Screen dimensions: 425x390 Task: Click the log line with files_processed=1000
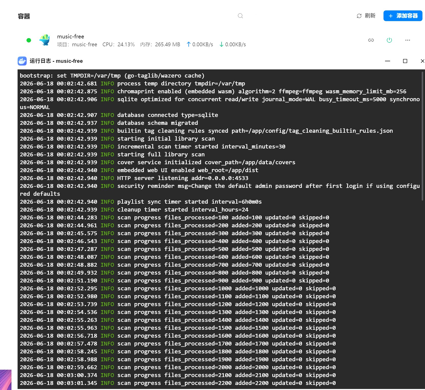(x=178, y=288)
